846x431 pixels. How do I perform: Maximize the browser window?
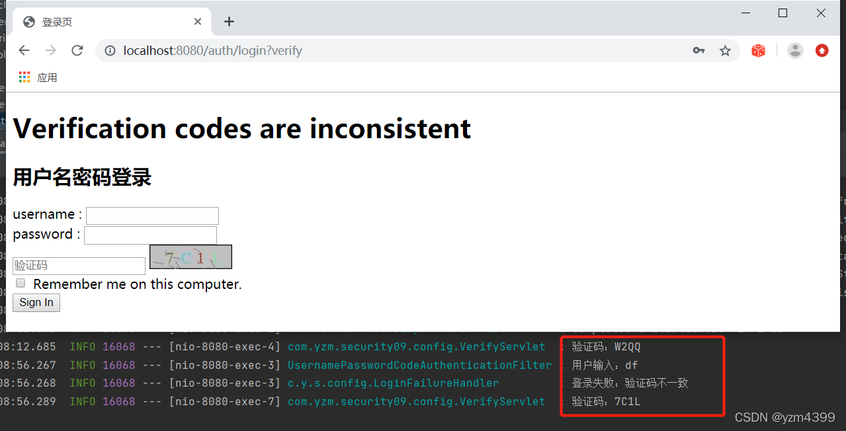point(783,13)
